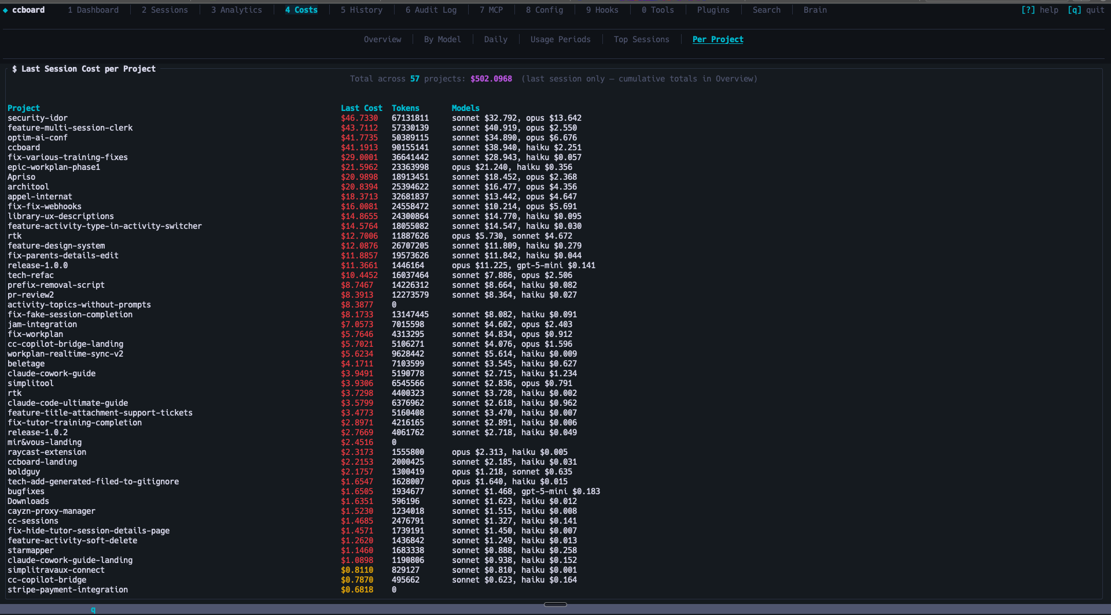
Task: Click the [q] quit shortcut
Action: (x=1086, y=10)
